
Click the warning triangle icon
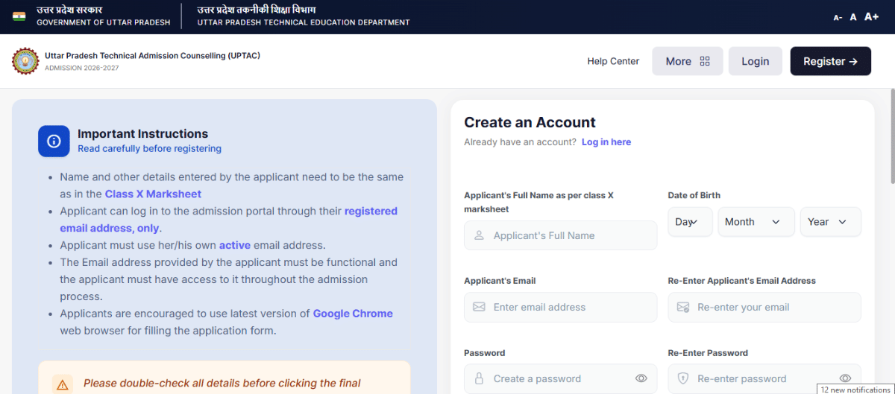tap(63, 384)
